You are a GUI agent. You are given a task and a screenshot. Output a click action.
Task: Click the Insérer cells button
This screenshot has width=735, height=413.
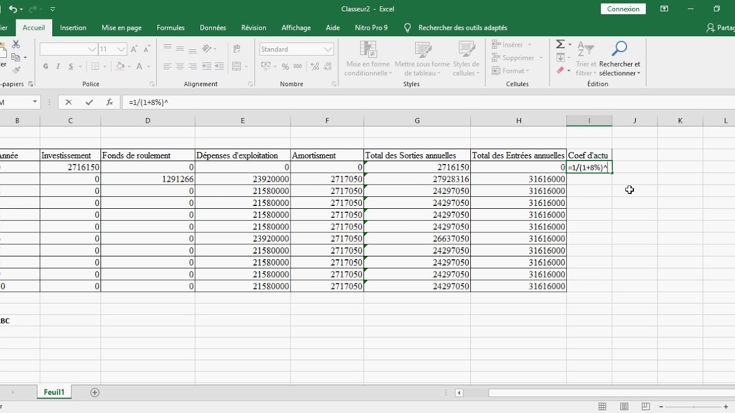click(512, 45)
